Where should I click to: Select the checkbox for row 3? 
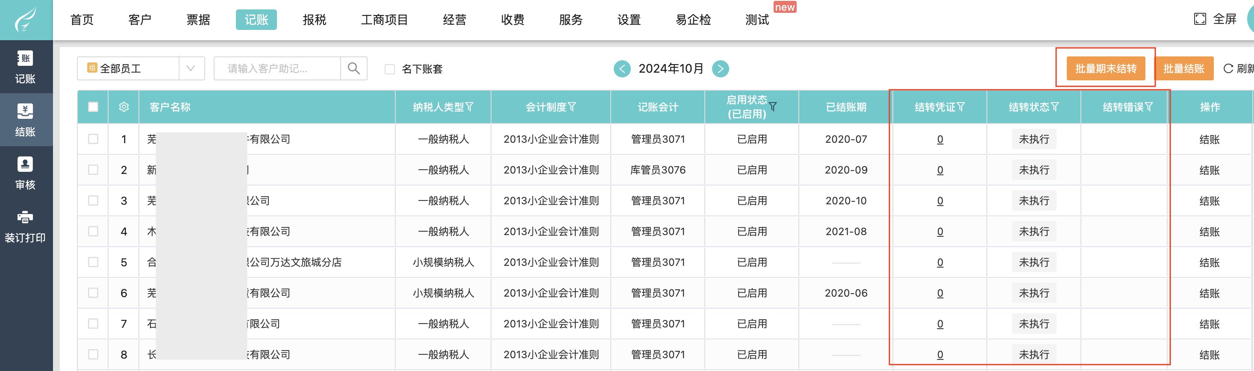coord(93,200)
